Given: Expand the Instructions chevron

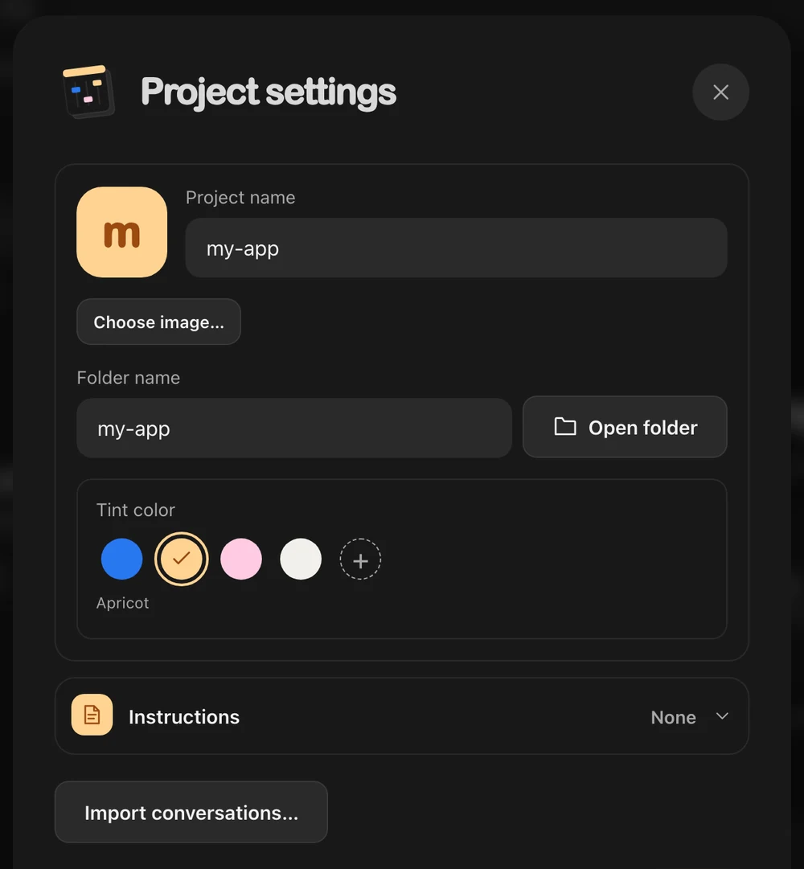Looking at the screenshot, I should point(722,716).
